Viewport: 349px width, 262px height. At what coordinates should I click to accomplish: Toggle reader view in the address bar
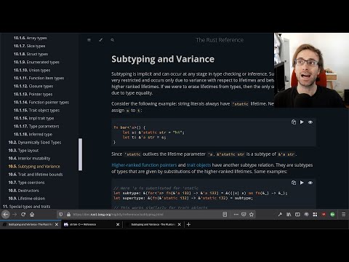(225, 215)
